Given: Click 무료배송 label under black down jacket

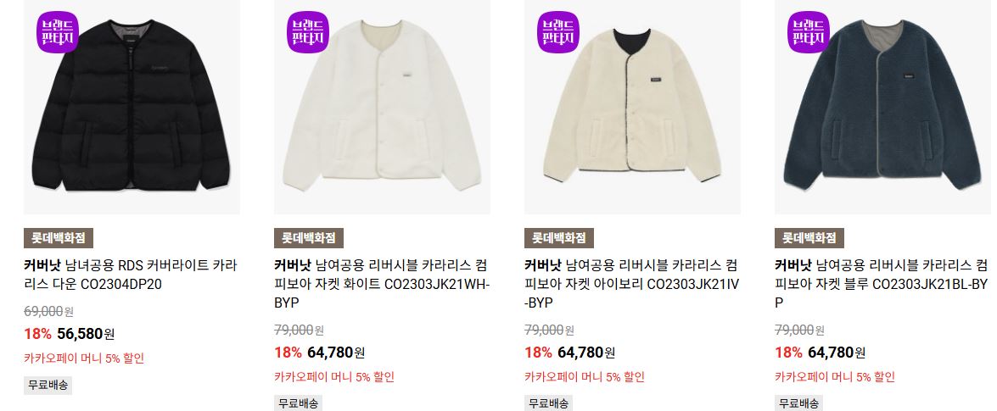Looking at the screenshot, I should 48,385.
